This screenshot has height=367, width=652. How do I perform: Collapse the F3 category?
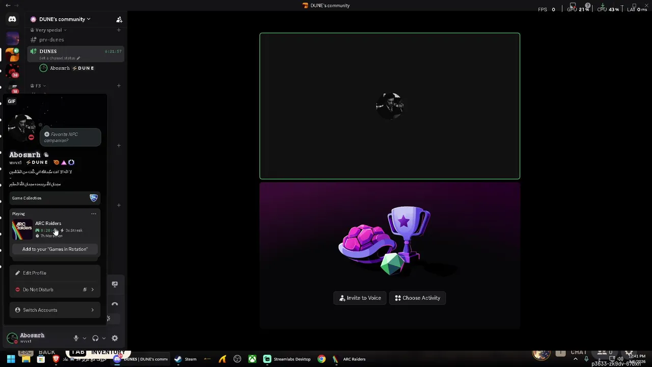38,86
